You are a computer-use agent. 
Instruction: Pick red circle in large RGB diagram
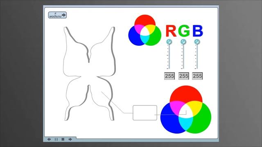point(186,94)
